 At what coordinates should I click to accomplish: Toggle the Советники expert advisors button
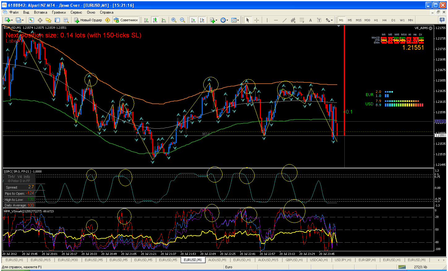[x=126, y=20]
